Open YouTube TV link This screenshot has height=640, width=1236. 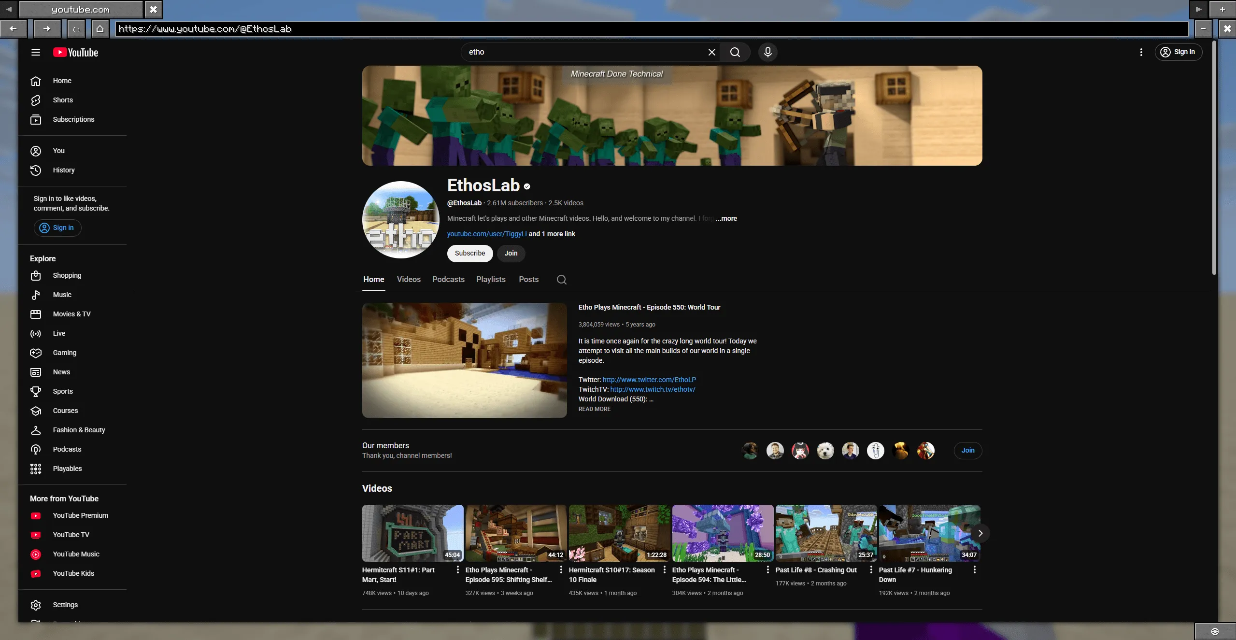tap(72, 535)
